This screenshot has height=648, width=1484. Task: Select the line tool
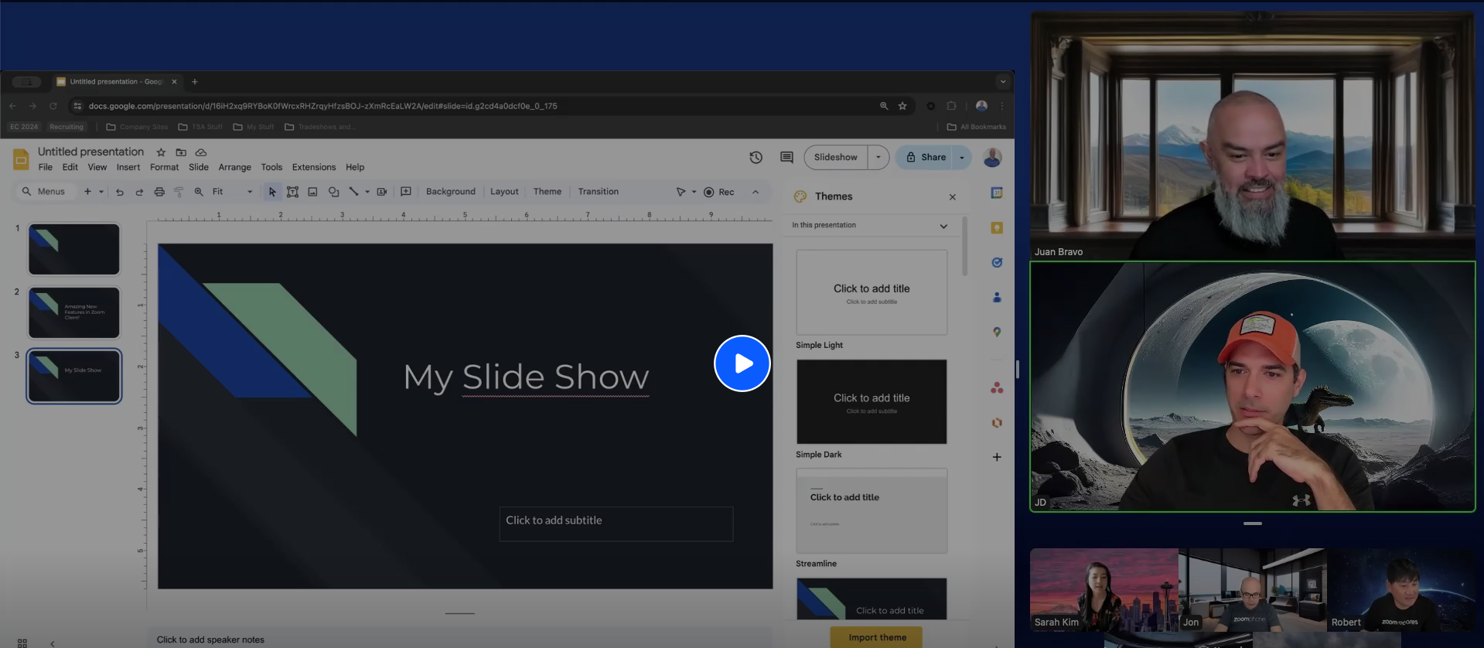click(x=353, y=192)
